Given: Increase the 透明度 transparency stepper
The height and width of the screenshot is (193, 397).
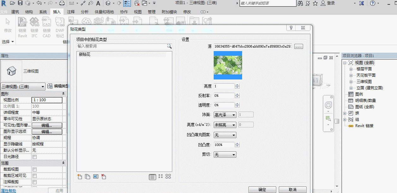Looking at the screenshot, I should tap(237, 103).
